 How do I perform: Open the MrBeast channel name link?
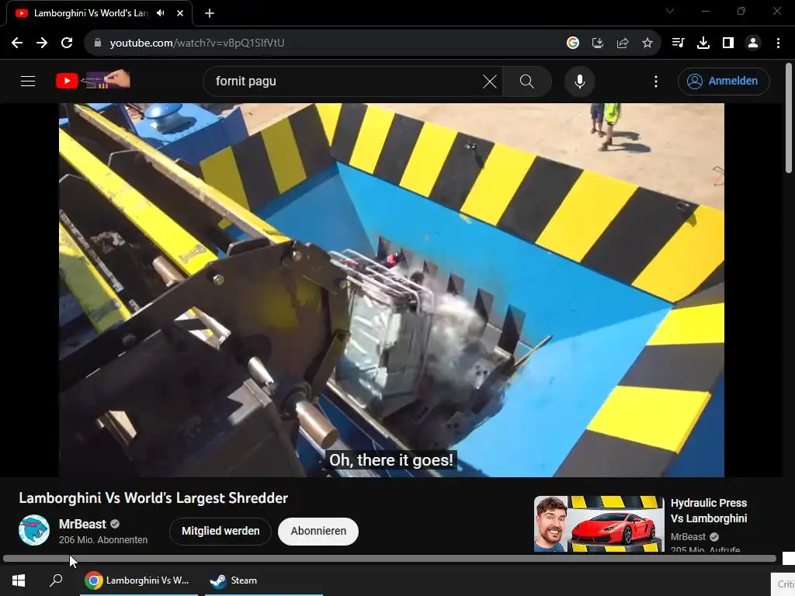[x=82, y=524]
